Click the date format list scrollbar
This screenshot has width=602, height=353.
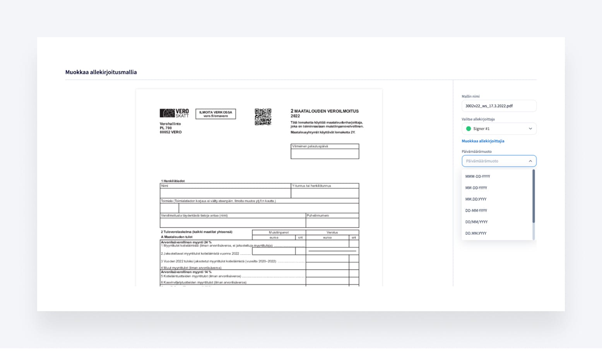pyautogui.click(x=534, y=197)
